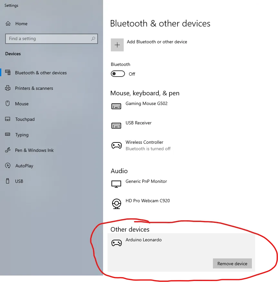Select the Generic PnP Monitor device name

(146, 181)
